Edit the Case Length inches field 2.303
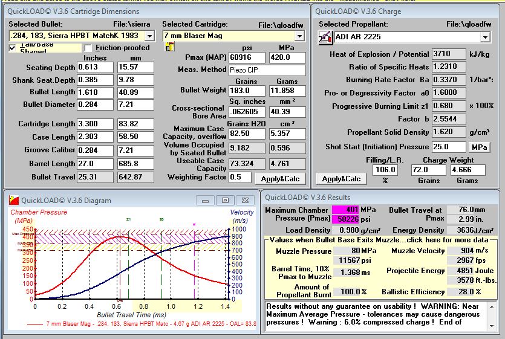The image size is (505, 339). coord(95,137)
